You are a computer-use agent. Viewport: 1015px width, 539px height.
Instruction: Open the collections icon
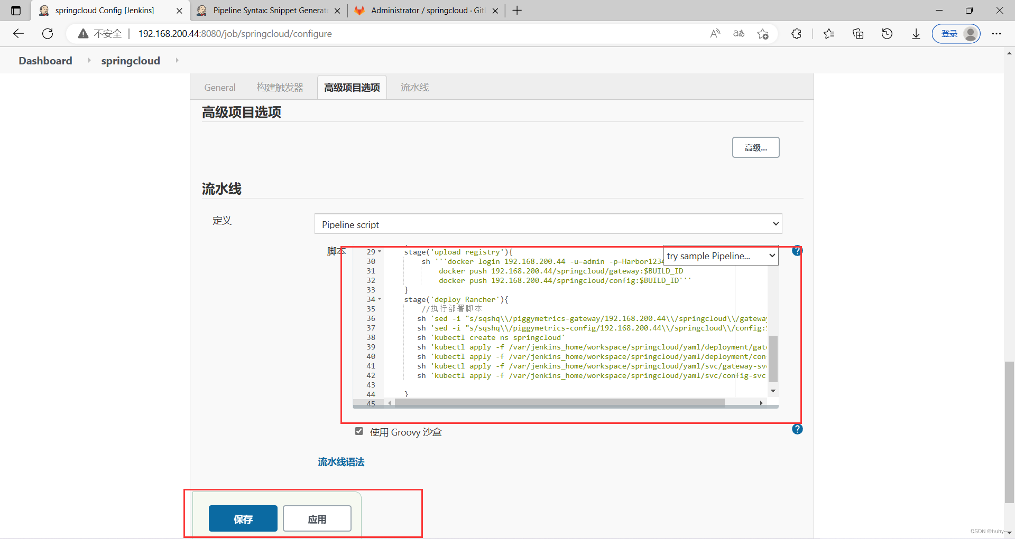[x=858, y=34]
